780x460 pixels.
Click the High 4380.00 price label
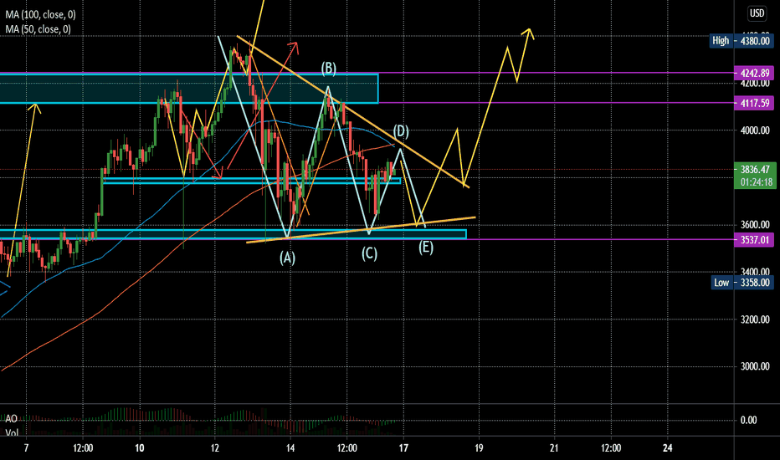(742, 41)
